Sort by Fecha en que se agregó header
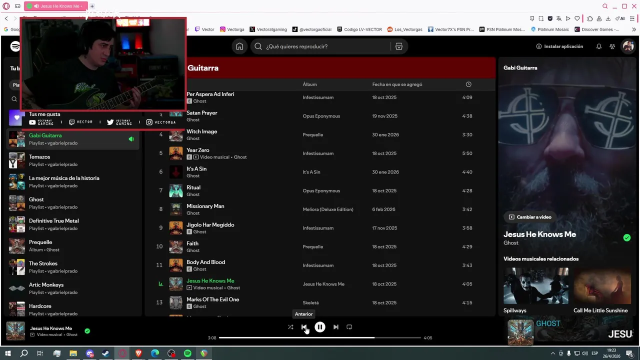The width and height of the screenshot is (640, 360). [397, 84]
